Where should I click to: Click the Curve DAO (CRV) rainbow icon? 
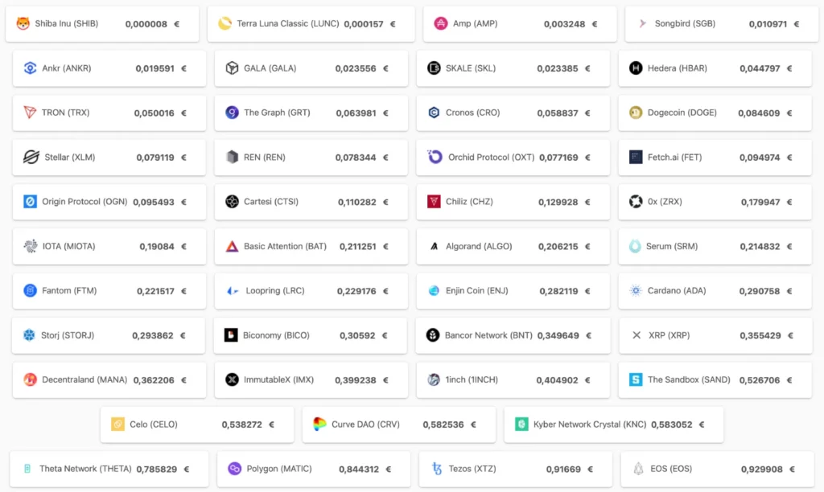click(x=319, y=424)
